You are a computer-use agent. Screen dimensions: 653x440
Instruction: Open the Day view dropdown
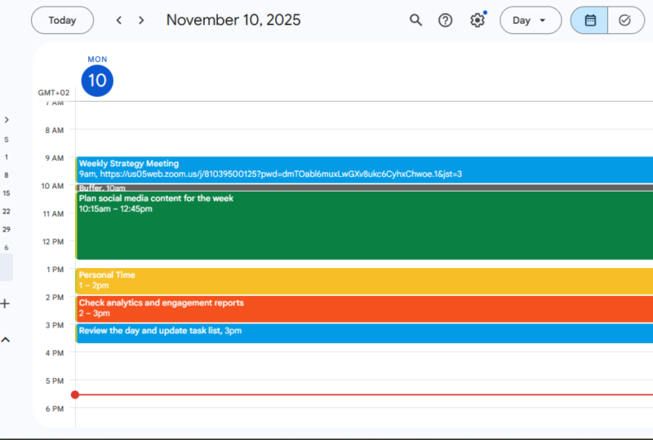[x=531, y=20]
